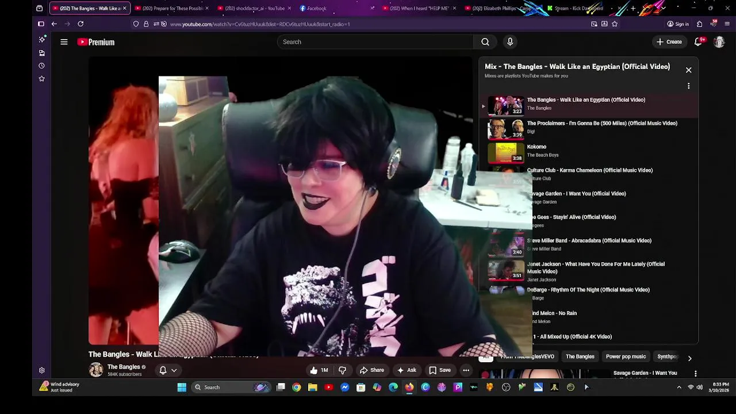This screenshot has height=414, width=736.
Task: Open shield tracking protection icon in address bar
Action: [x=136, y=24]
